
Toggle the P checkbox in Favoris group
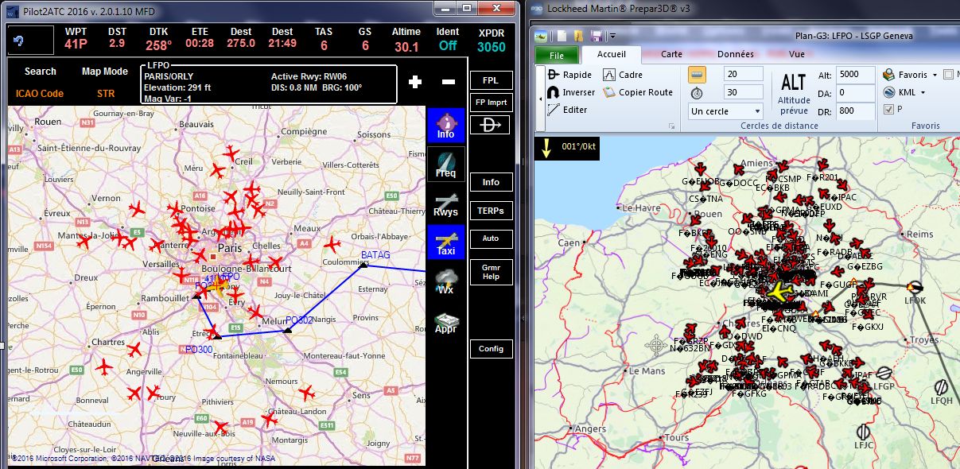888,110
